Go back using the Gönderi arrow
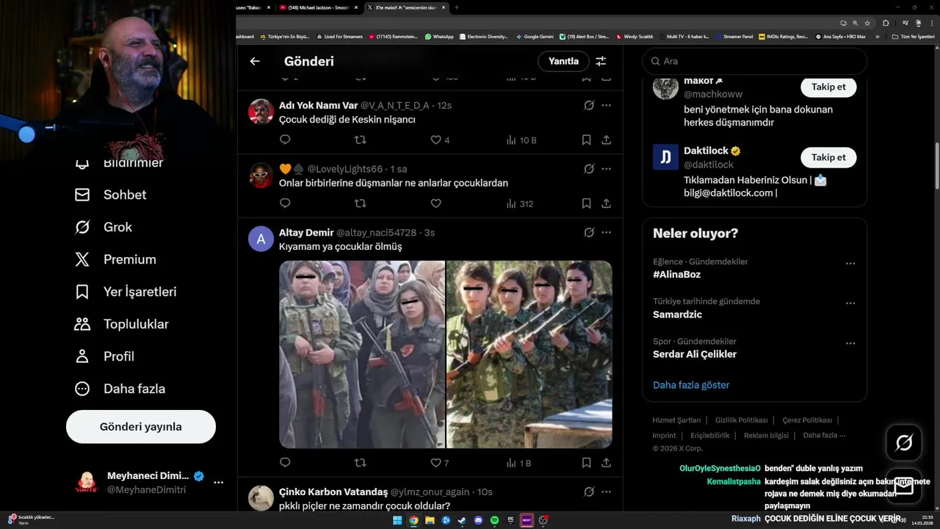This screenshot has height=529, width=940. click(255, 61)
